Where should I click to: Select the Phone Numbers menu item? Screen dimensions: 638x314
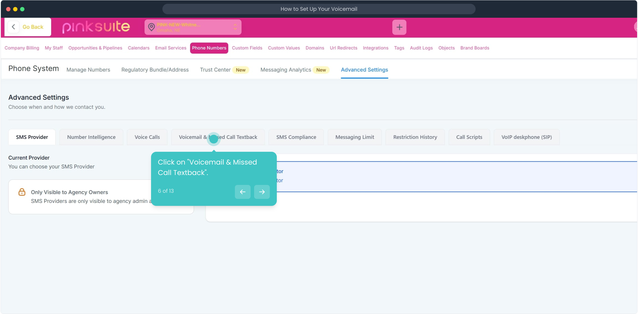click(x=209, y=48)
